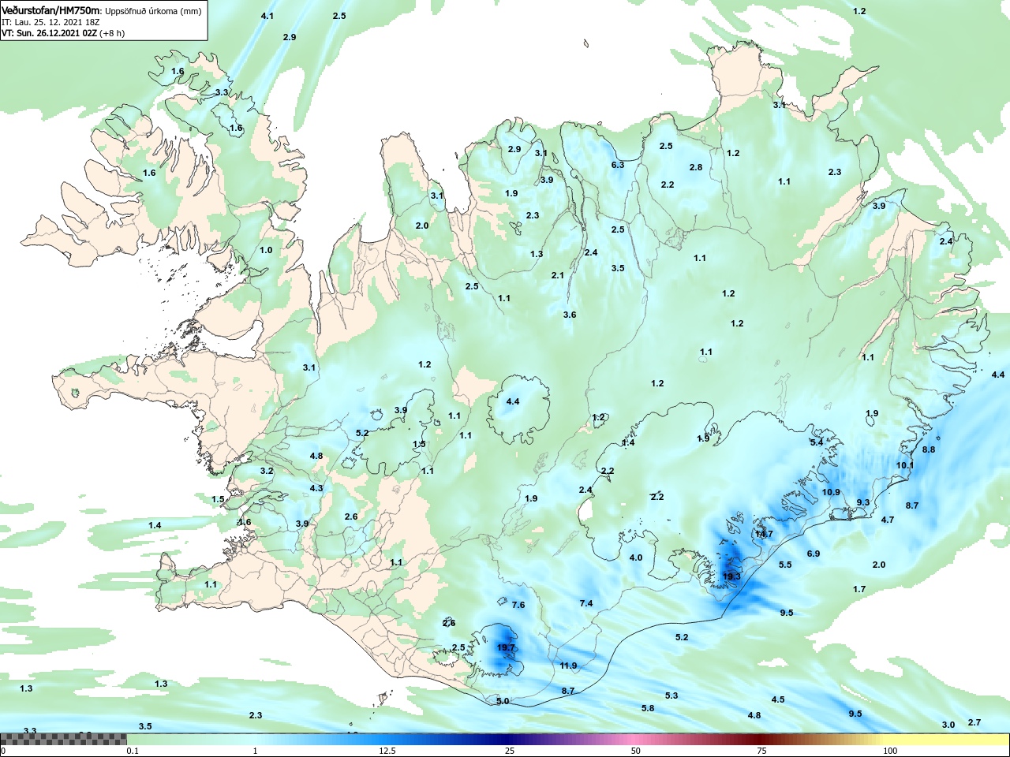This screenshot has height=757, width=1010.
Task: Click the 7.4 precipitation label
Action: tap(586, 604)
